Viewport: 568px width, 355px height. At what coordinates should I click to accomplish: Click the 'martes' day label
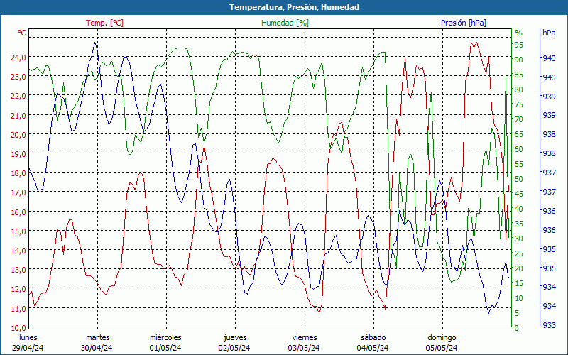(97, 337)
